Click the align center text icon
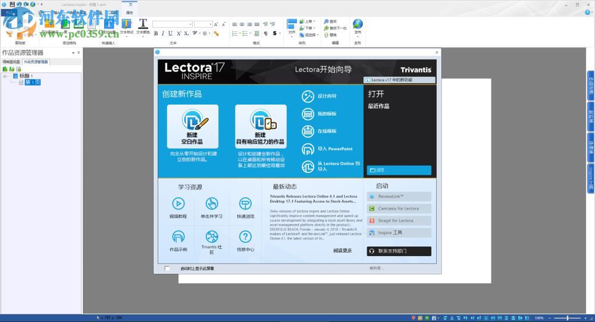Viewport: 595px width, 322px height. [242, 24]
